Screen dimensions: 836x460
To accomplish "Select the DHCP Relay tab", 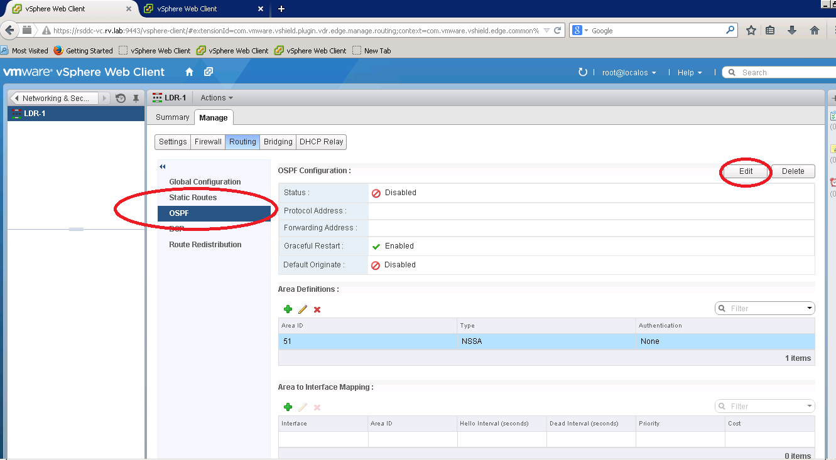I will coord(321,142).
